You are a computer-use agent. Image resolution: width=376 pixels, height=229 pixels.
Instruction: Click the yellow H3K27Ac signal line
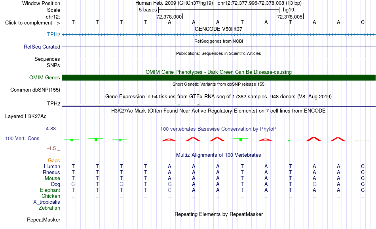coord(122,125)
